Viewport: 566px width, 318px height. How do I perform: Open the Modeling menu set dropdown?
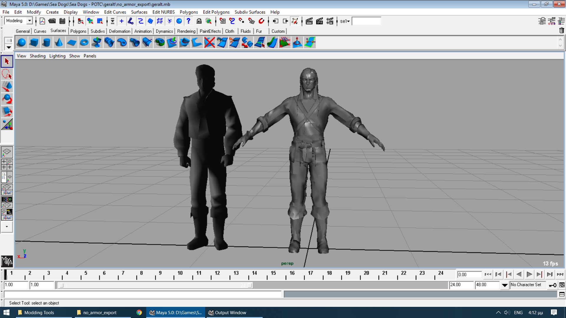29,21
